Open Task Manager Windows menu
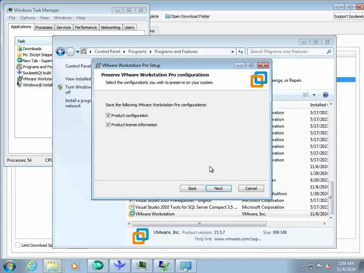 point(63,18)
